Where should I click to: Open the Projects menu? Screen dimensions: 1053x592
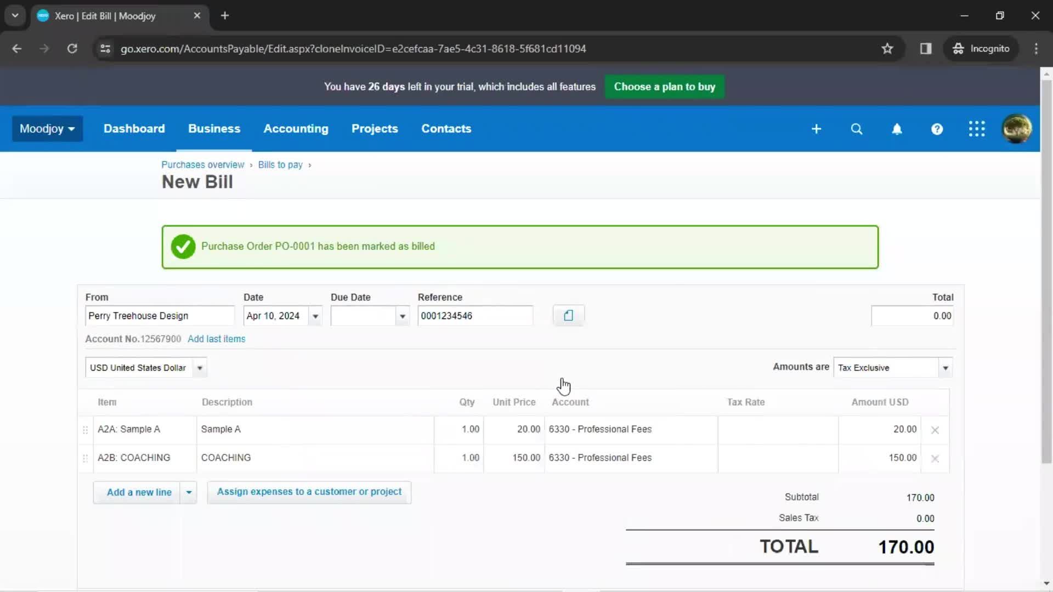coord(375,128)
